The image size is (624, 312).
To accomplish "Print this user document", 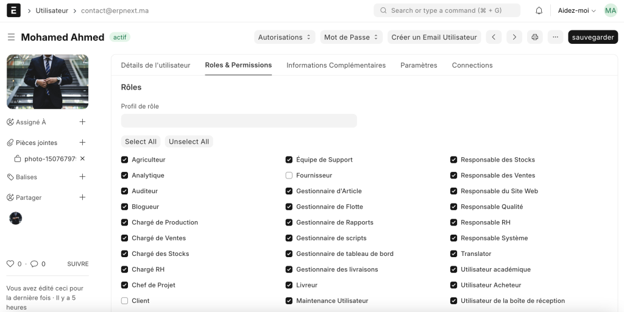I will click(x=535, y=37).
